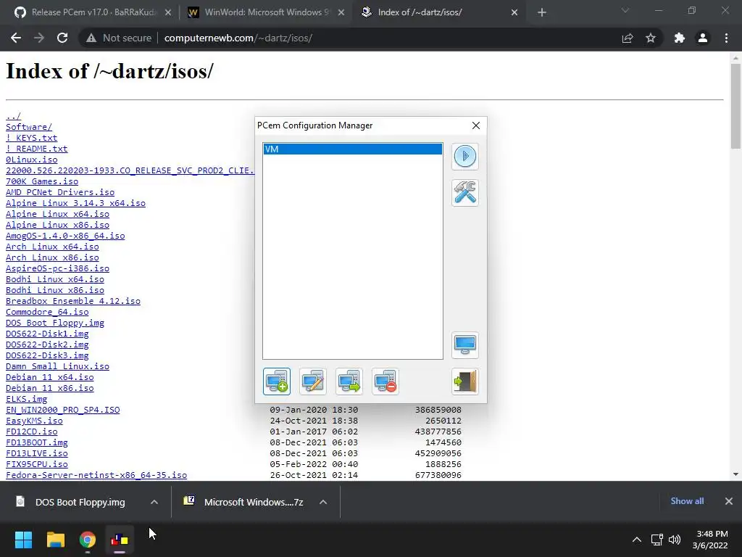Screen dimensions: 742x557
Task: Select the VM entry in the list
Action: coord(353,149)
